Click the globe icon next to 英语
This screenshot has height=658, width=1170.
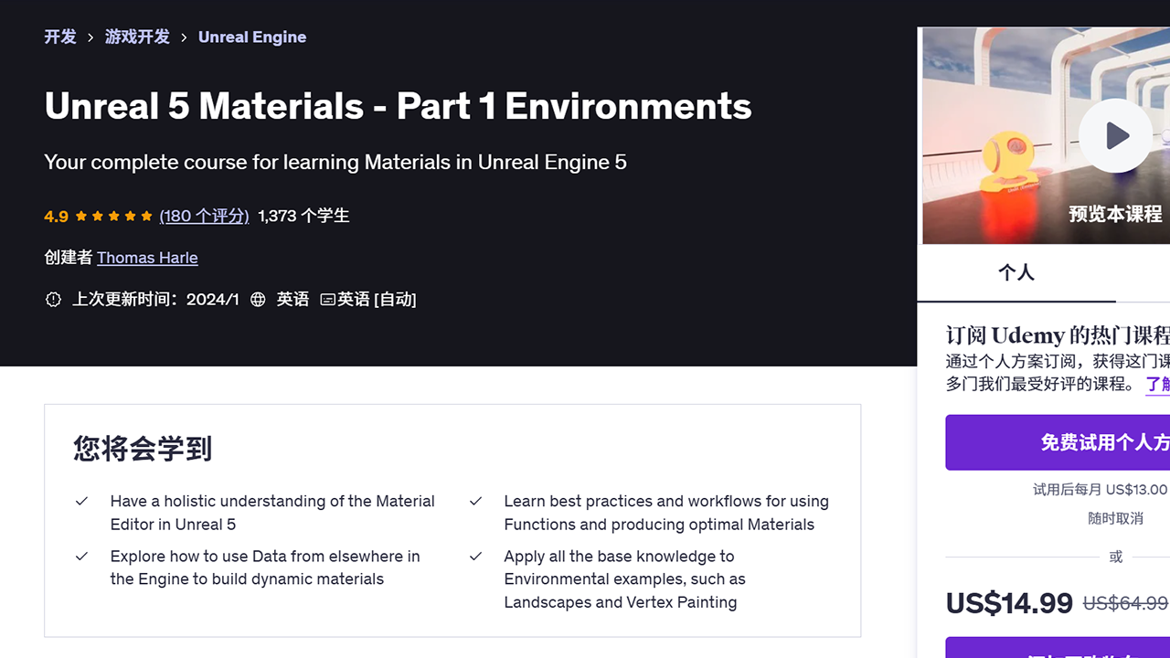tap(257, 299)
